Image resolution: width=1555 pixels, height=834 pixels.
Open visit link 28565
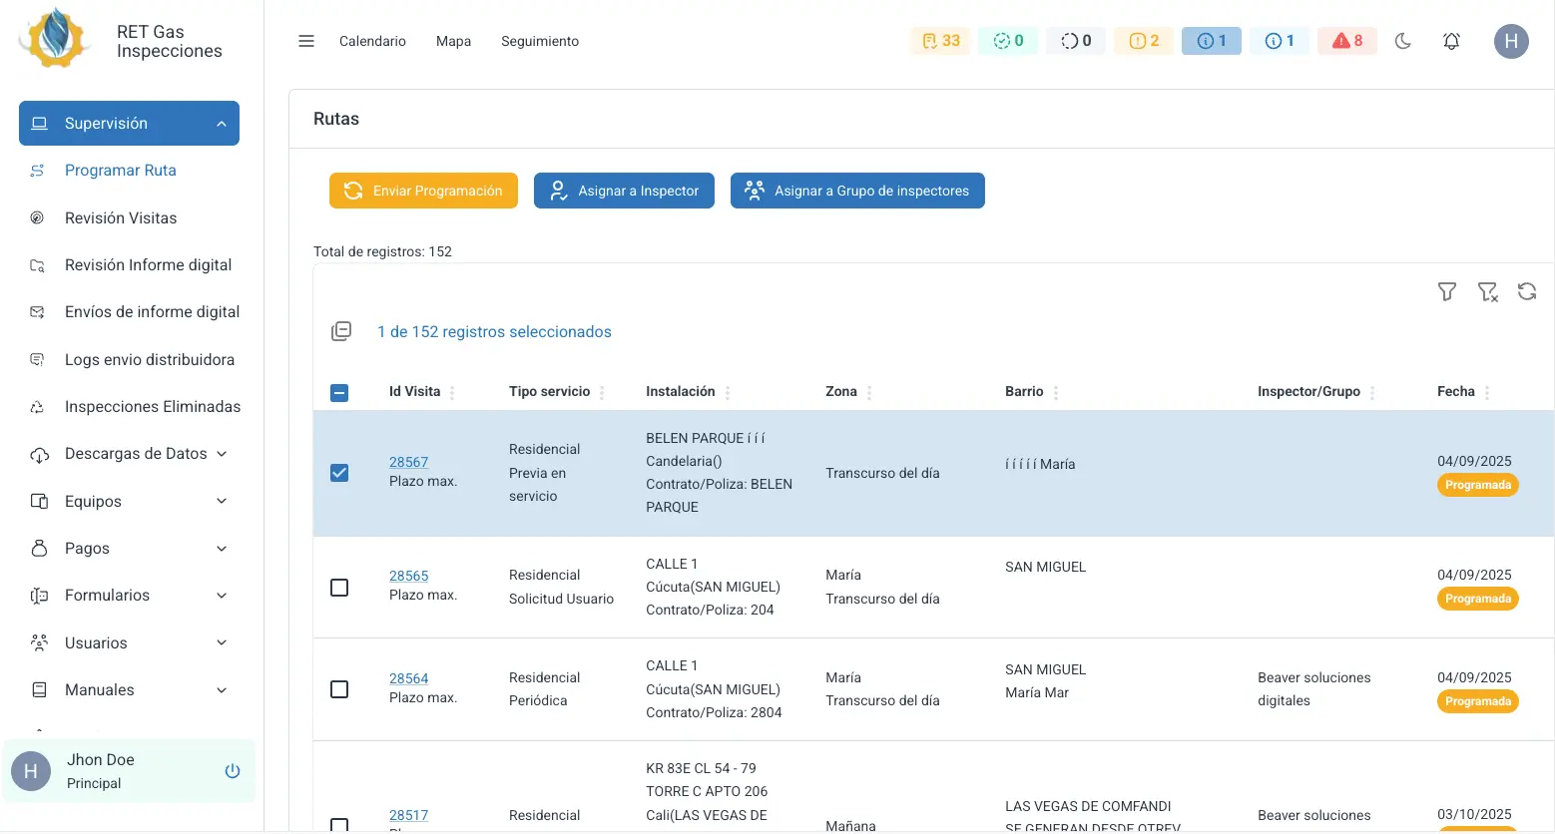click(408, 576)
